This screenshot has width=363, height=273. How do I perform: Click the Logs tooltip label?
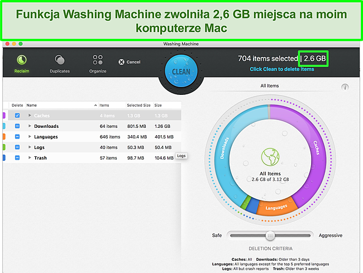tap(181, 156)
